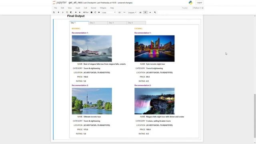Screen dimensions: 256x144
Task: Save notebook with the save icon
Action: [54, 12]
